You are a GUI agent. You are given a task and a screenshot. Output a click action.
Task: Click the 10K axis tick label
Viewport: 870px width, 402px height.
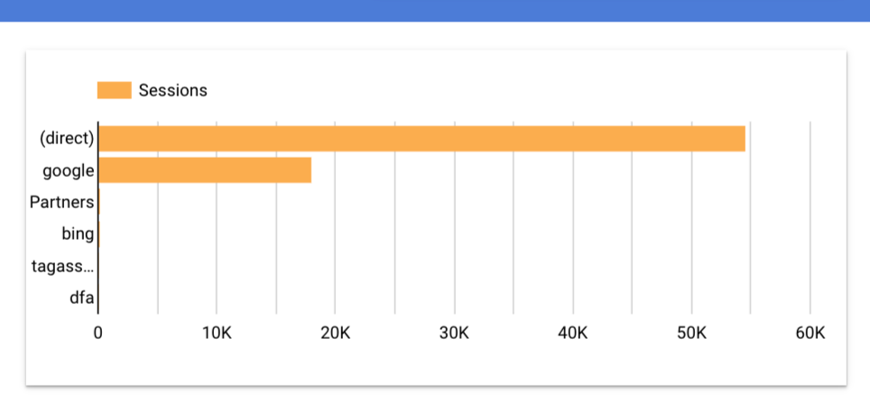point(217,333)
